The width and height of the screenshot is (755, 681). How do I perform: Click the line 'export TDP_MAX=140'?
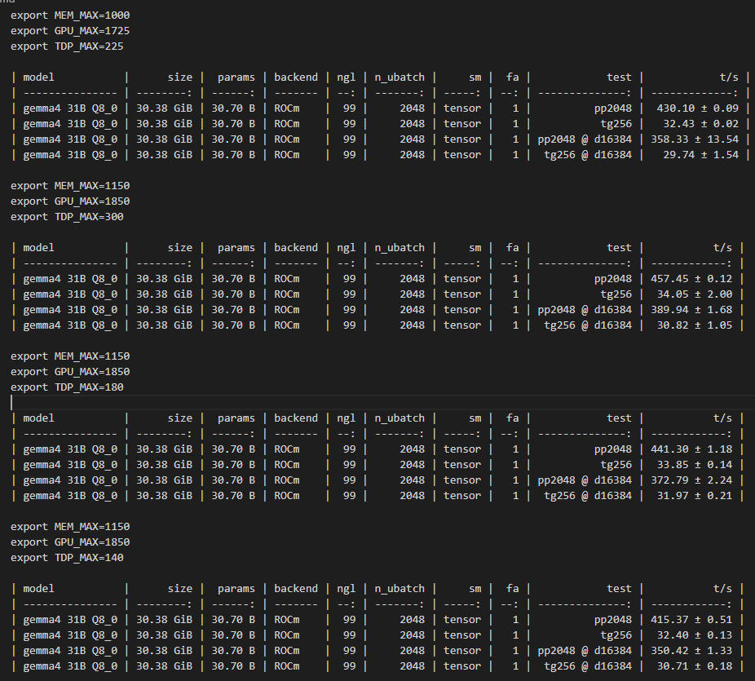point(67,558)
